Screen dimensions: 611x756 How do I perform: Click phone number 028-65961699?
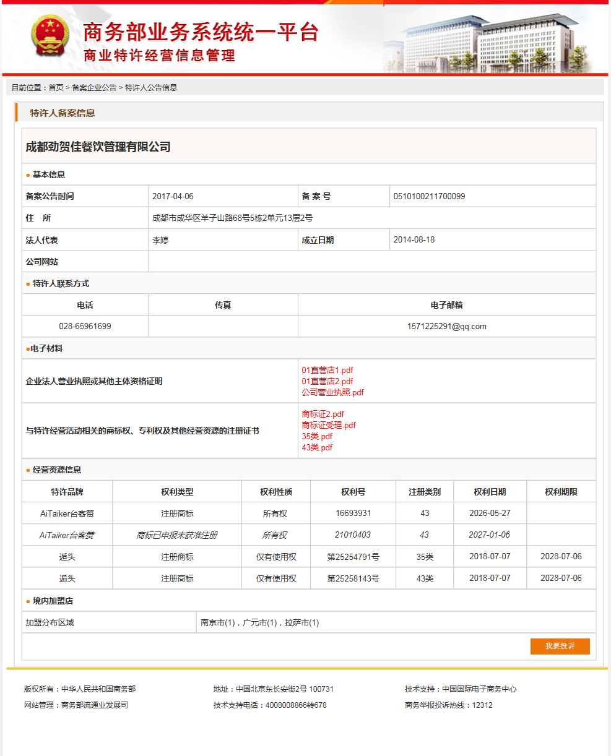tap(85, 326)
